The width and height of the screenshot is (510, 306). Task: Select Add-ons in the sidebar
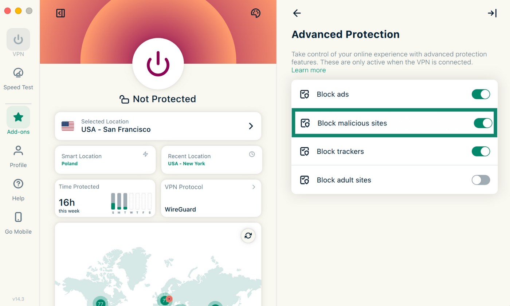[x=18, y=121]
